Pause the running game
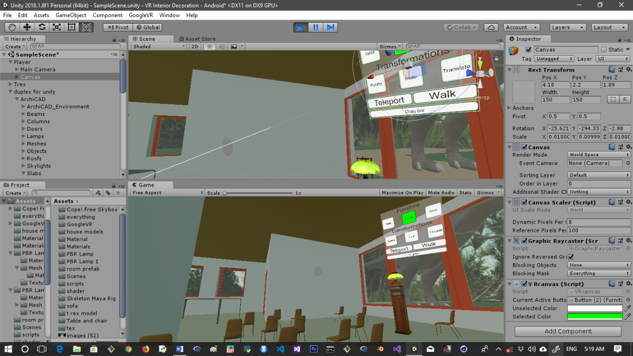 tap(316, 27)
